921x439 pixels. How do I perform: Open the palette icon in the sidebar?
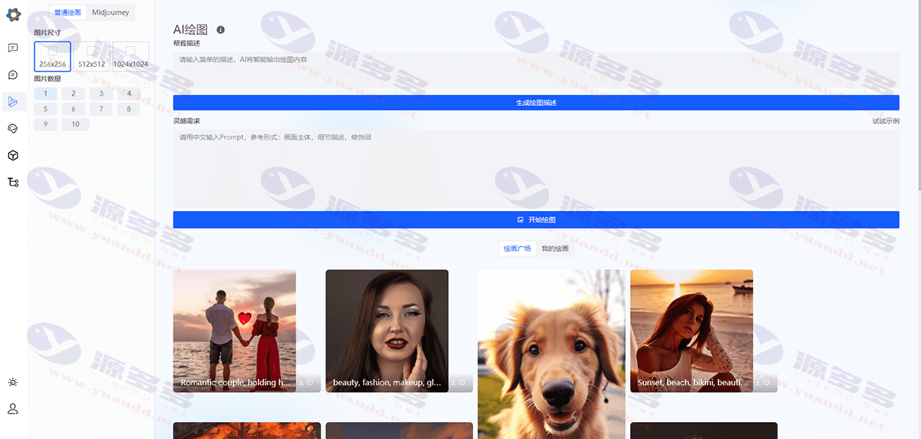pyautogui.click(x=13, y=128)
